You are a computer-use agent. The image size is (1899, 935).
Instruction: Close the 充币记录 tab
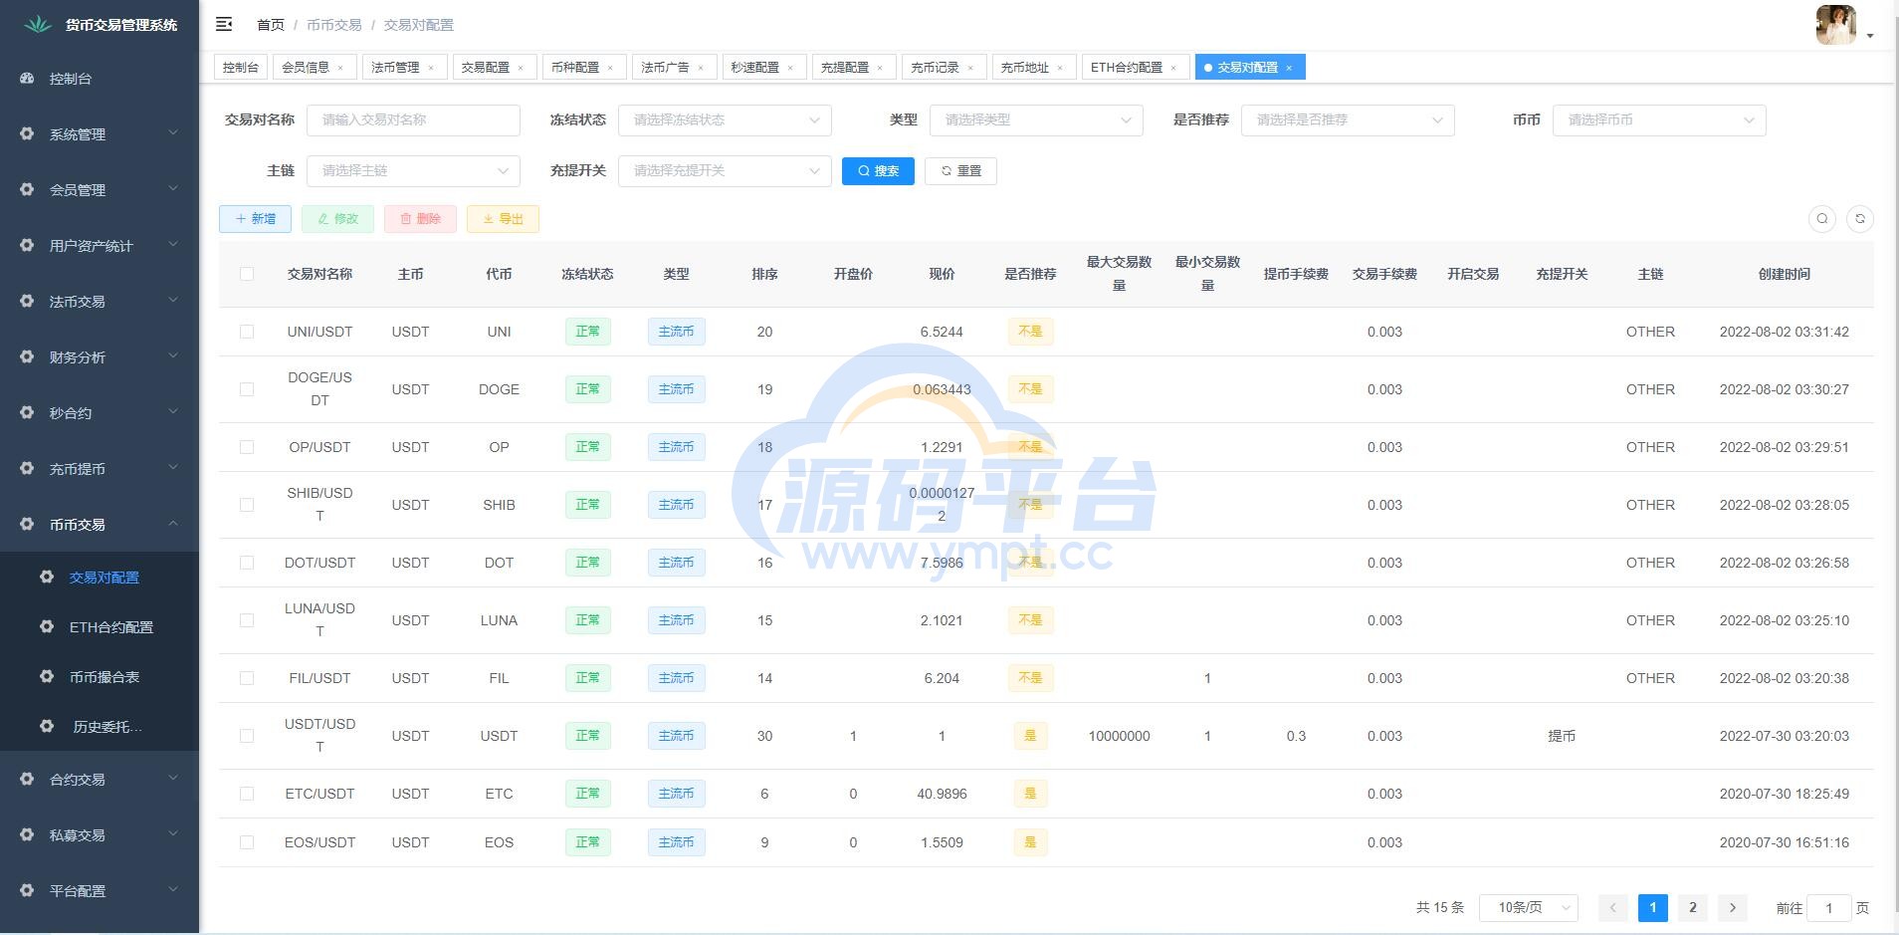(x=970, y=68)
